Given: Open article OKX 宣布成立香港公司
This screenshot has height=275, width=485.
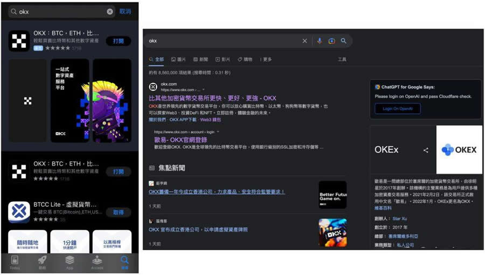Looking at the screenshot, I should [198, 229].
